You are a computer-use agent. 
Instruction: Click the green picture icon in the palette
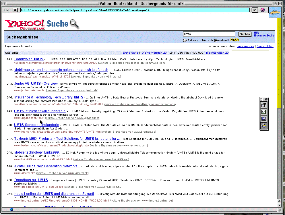[264, 112]
